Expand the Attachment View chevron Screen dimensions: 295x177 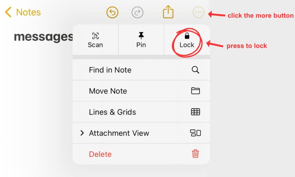pos(82,133)
